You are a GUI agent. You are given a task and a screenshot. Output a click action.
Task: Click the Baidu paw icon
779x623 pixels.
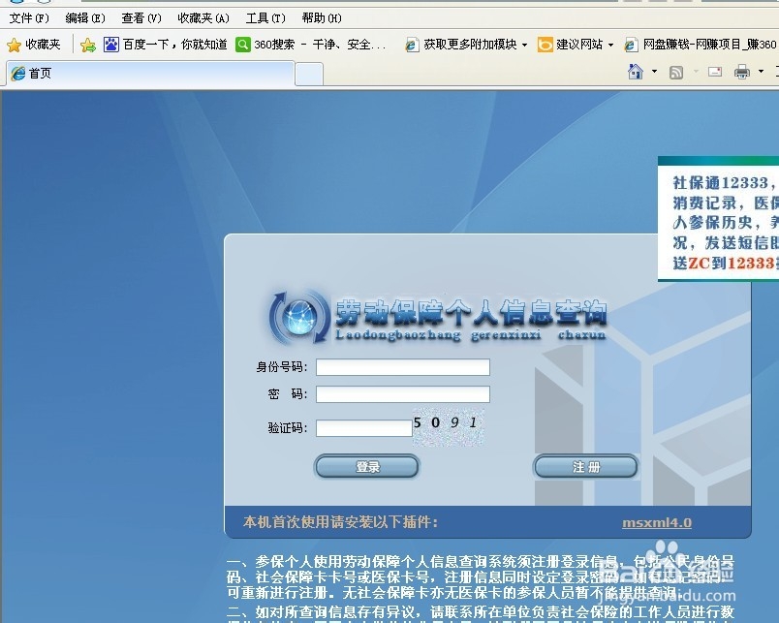pos(110,45)
